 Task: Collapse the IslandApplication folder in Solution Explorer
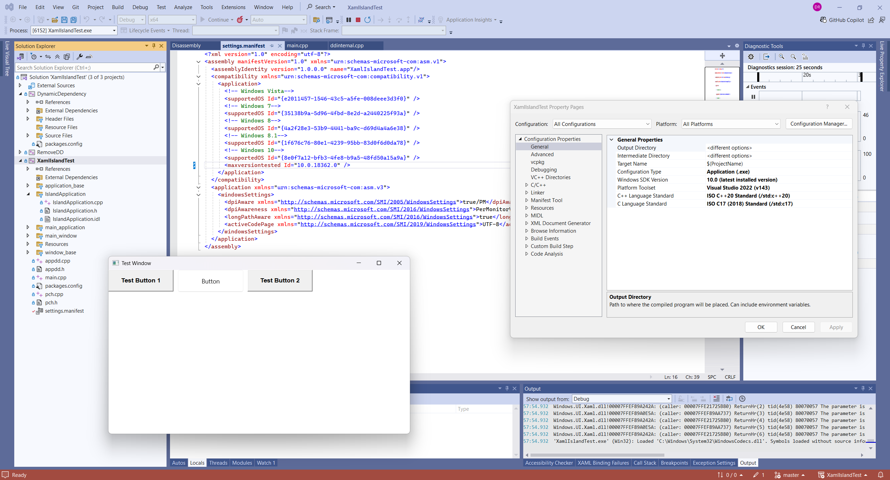click(x=28, y=194)
